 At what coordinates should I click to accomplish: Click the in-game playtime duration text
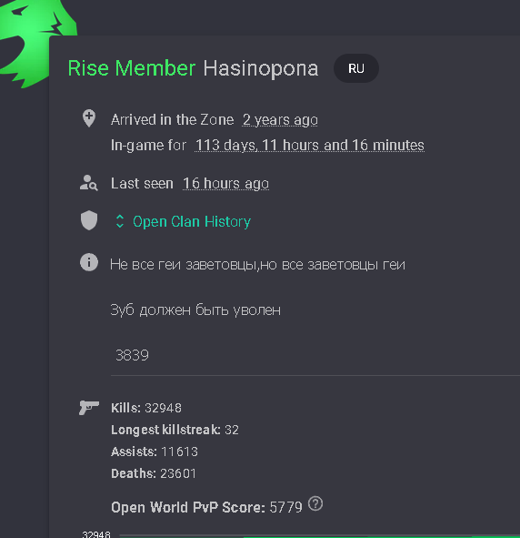click(310, 145)
